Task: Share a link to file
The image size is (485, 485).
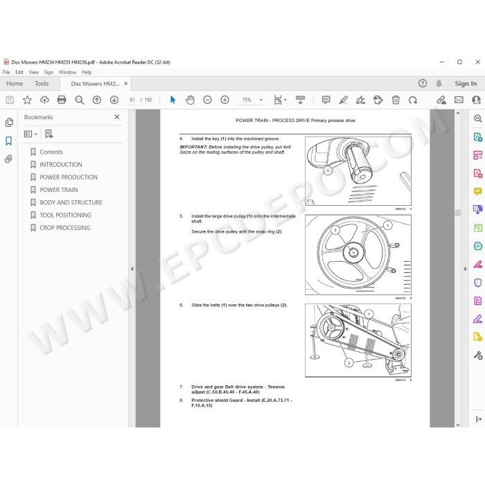Action: tap(441, 100)
